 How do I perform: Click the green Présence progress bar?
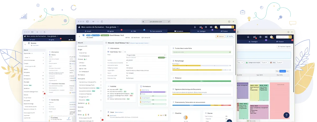pos(201,81)
